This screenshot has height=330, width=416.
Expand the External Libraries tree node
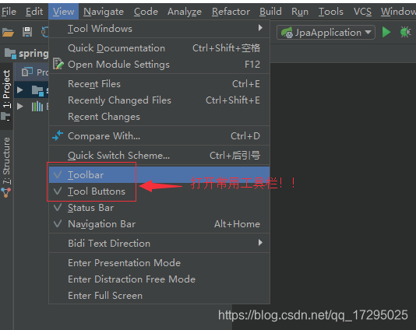tap(20, 107)
